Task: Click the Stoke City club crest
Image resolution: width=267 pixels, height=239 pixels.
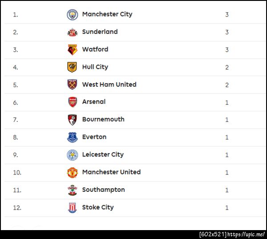Action: [72, 207]
